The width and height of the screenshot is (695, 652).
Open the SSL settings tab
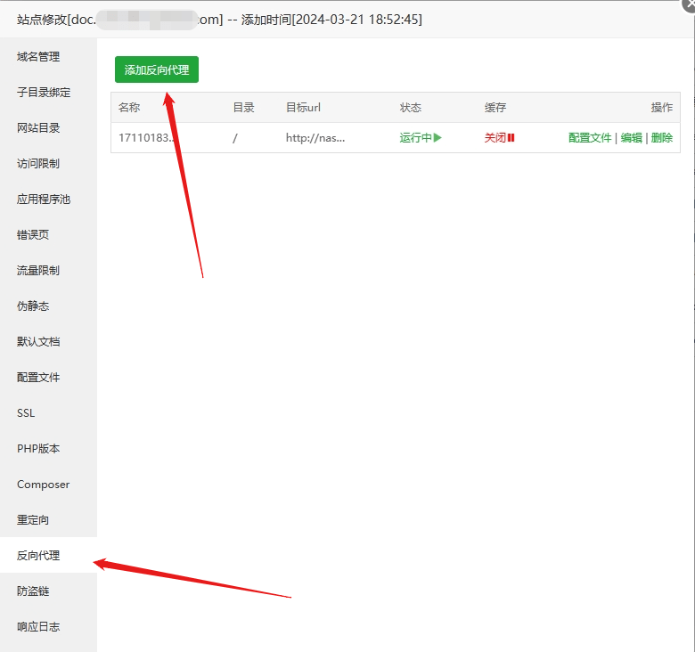(x=26, y=413)
